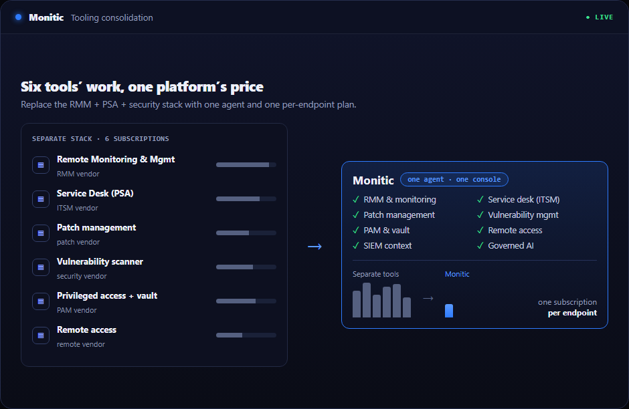Click the 'ITSM vendor' subtitle

(77, 208)
